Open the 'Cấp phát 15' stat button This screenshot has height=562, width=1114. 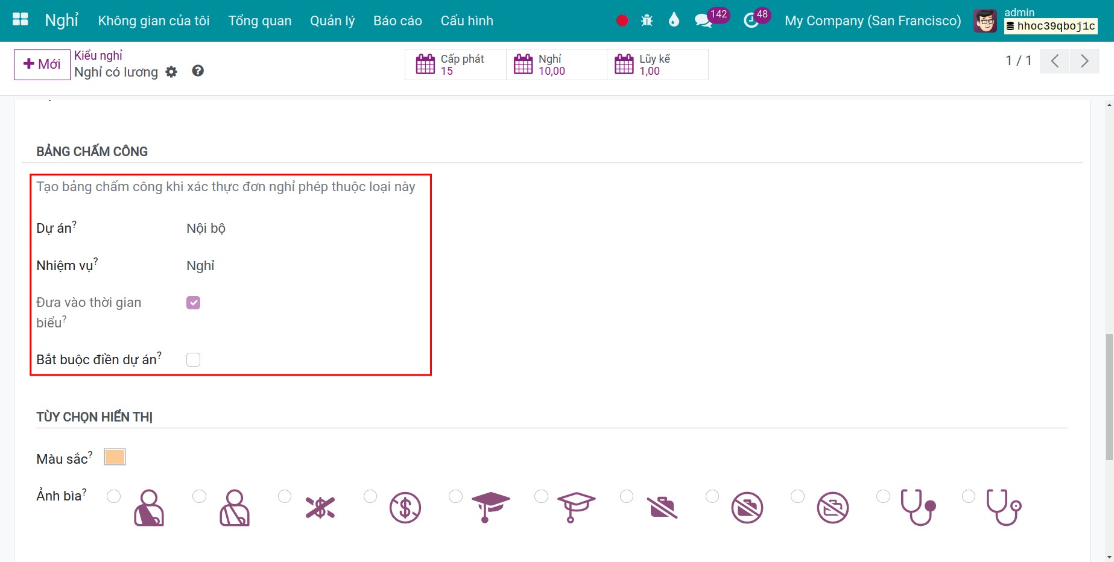click(455, 65)
